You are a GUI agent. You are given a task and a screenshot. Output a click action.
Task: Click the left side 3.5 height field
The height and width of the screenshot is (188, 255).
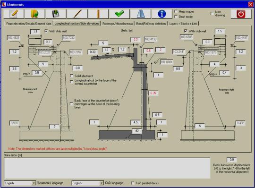[14, 69]
